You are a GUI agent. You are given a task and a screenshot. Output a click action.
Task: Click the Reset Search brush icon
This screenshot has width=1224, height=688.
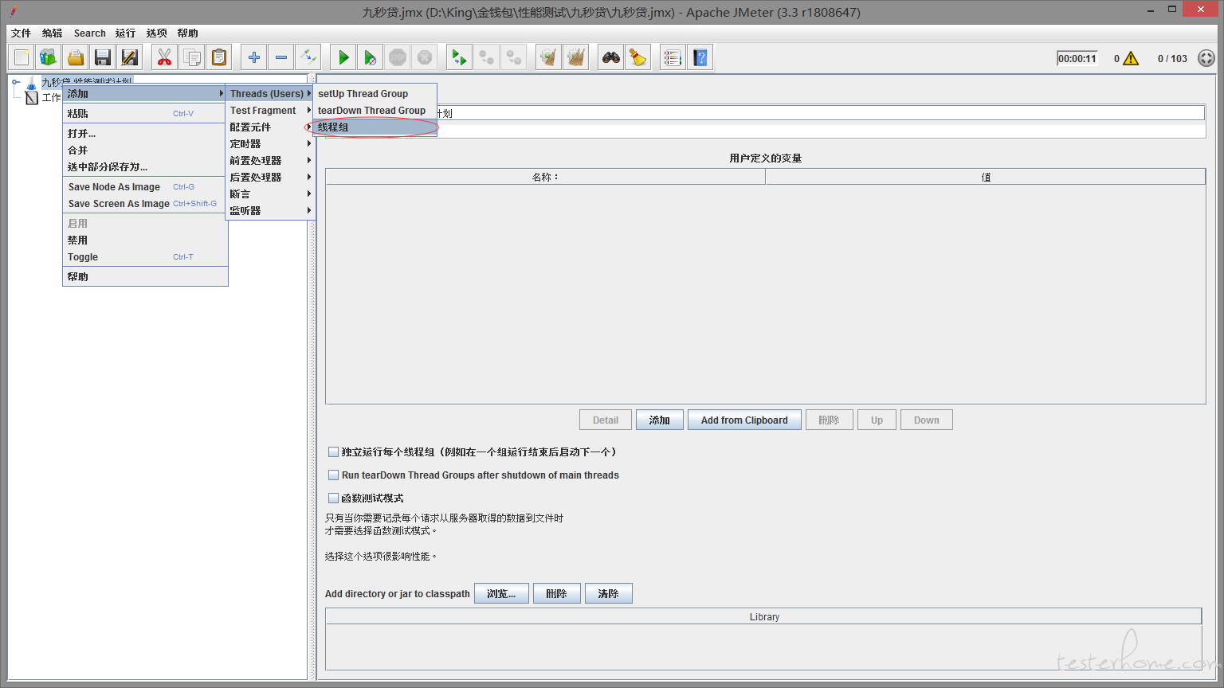point(638,57)
